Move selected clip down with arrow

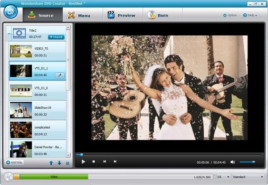pos(59,163)
